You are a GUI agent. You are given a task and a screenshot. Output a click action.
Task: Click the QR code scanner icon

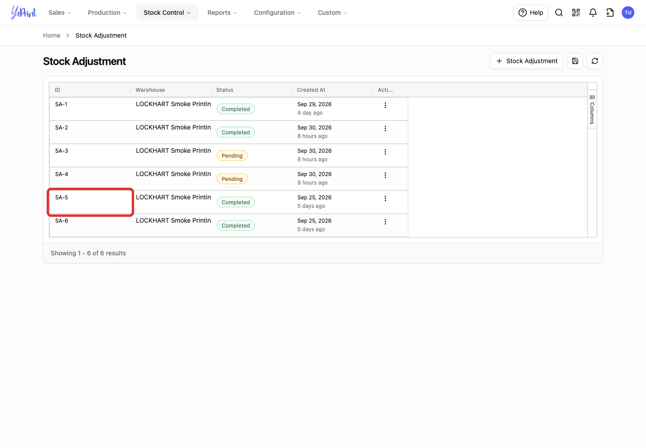pos(576,13)
